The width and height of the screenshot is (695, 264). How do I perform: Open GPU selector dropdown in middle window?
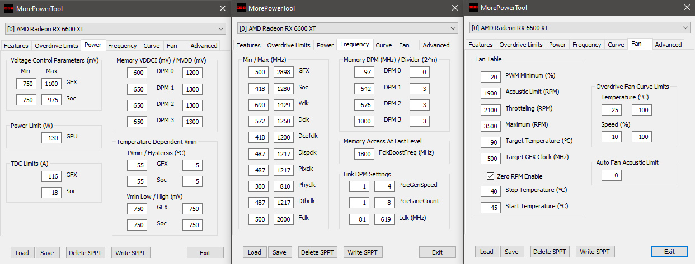347,28
